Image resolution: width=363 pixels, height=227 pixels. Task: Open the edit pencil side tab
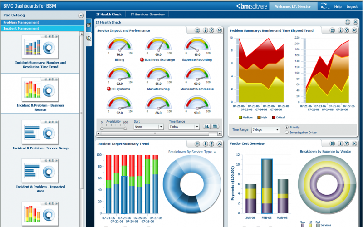pyautogui.click(x=88, y=25)
